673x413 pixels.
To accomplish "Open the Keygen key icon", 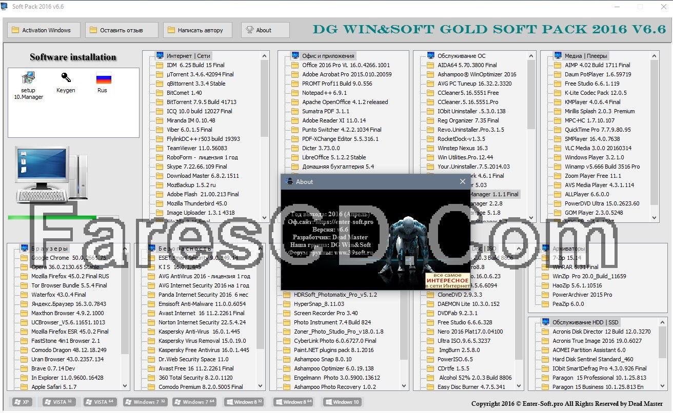I will click(x=66, y=78).
